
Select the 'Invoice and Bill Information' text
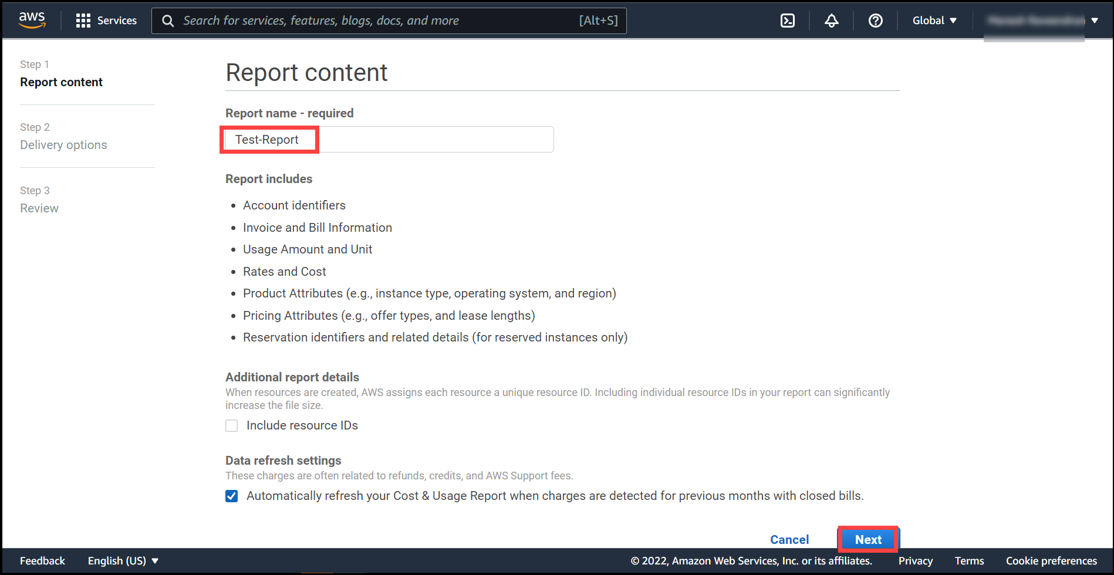pos(318,228)
